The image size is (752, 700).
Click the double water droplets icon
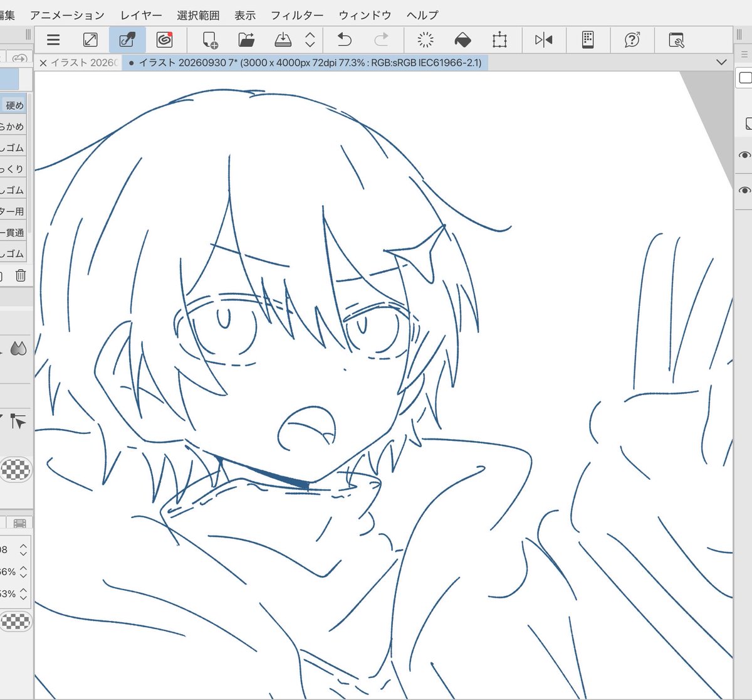coord(18,349)
